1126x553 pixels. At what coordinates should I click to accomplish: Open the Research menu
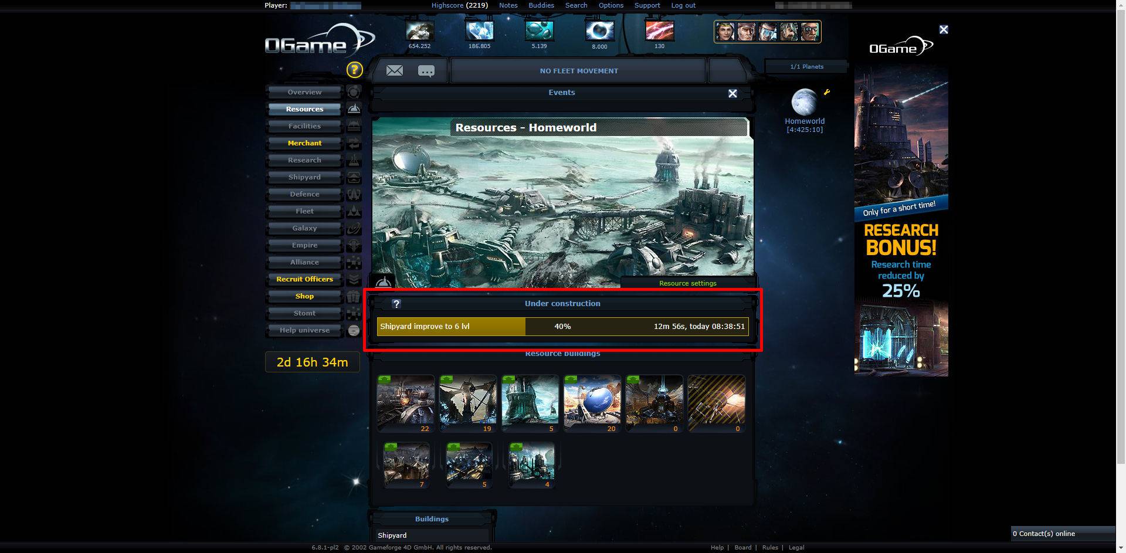304,160
